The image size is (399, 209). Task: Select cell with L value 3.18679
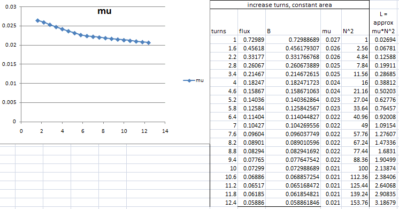click(x=383, y=203)
